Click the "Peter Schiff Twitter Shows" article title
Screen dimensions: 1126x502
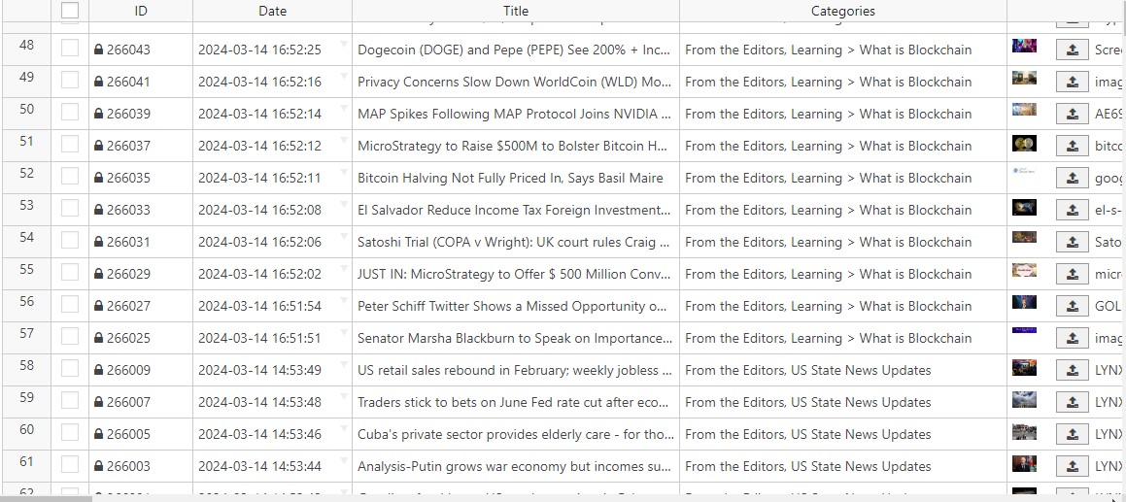click(512, 306)
